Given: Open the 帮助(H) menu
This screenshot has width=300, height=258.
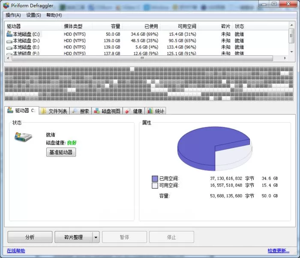Looking at the screenshot, I should [x=54, y=15].
